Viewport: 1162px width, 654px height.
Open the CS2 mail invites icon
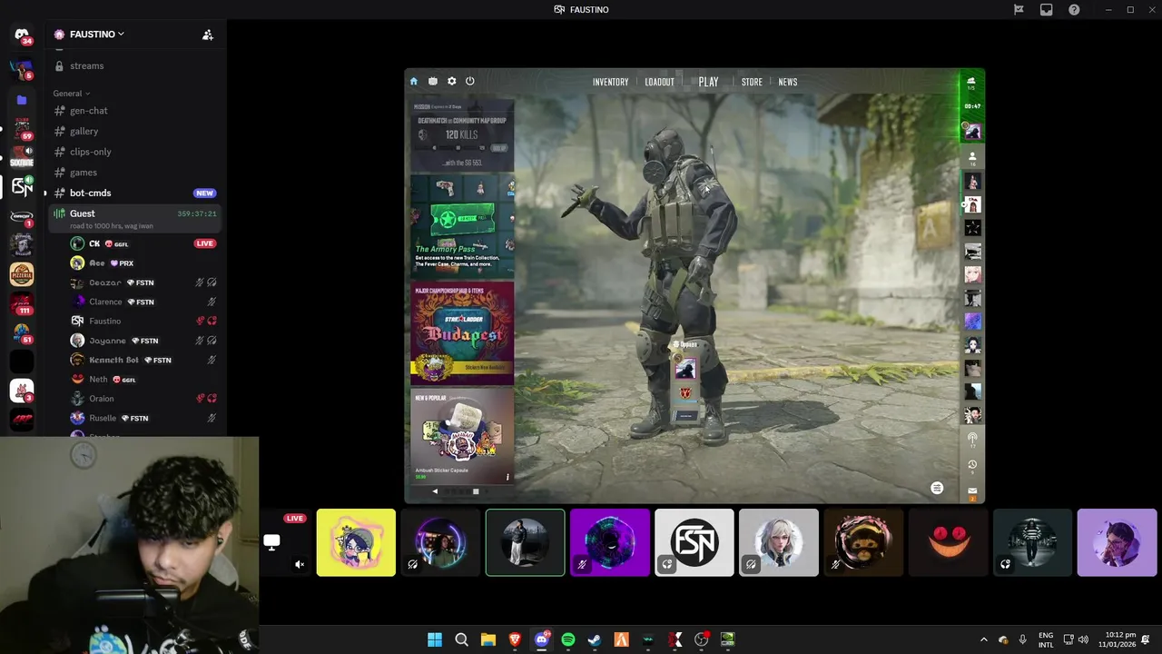(x=972, y=491)
